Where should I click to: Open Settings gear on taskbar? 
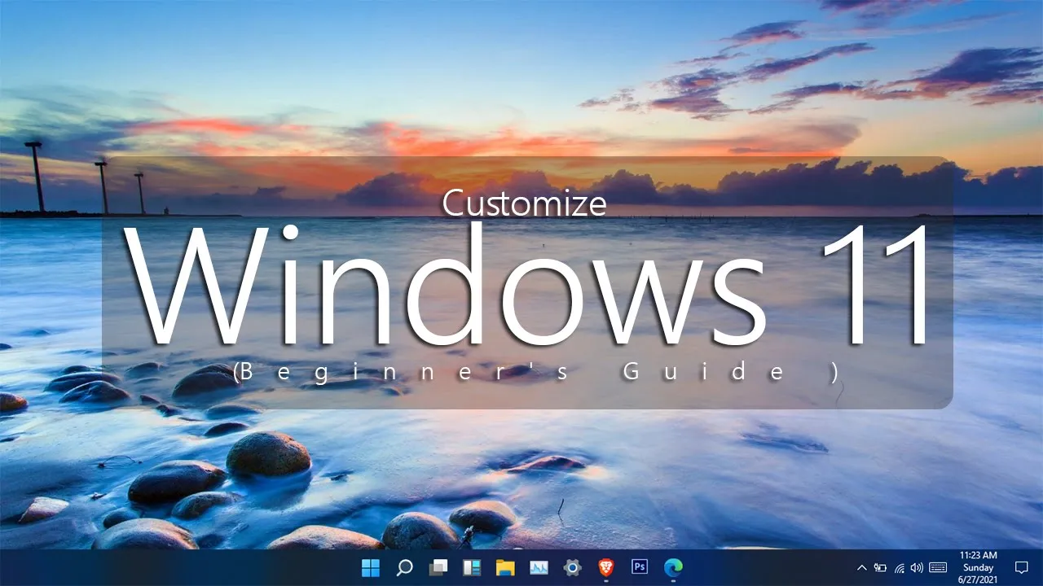573,567
